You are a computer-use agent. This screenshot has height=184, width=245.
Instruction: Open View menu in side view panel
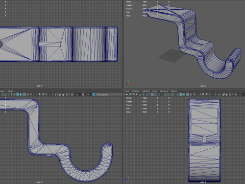click(x=127, y=91)
